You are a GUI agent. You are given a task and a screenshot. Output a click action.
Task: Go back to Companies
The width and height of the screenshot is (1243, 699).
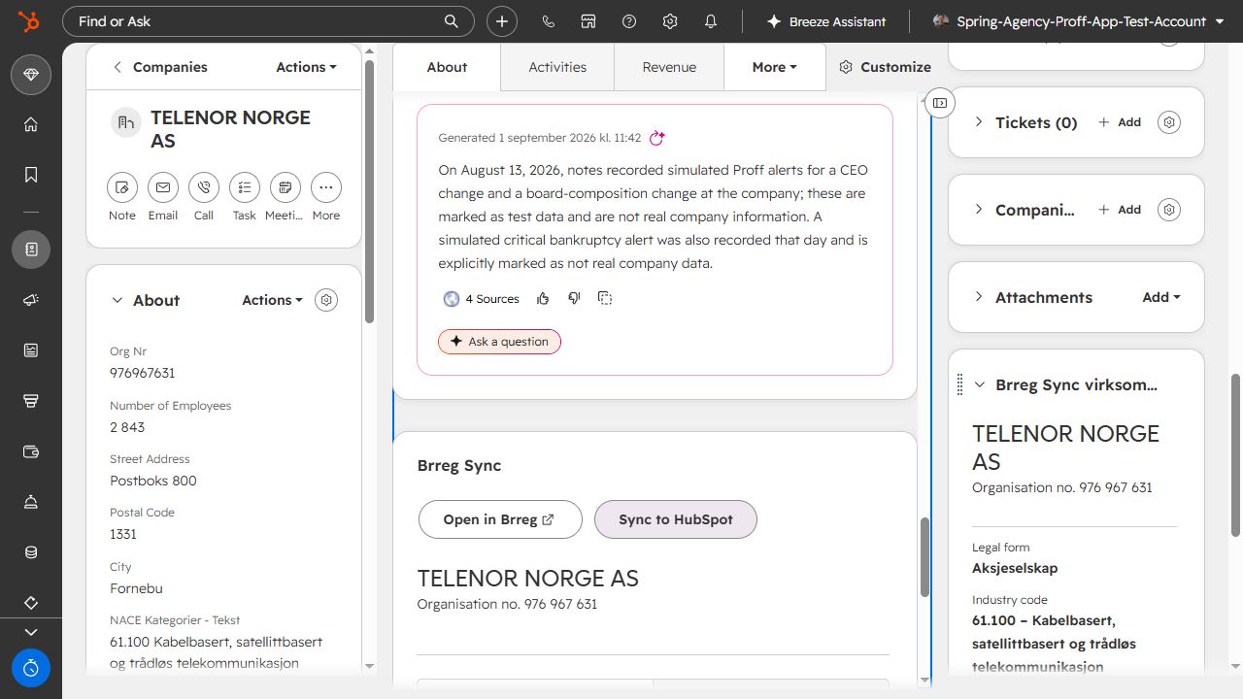click(x=160, y=67)
